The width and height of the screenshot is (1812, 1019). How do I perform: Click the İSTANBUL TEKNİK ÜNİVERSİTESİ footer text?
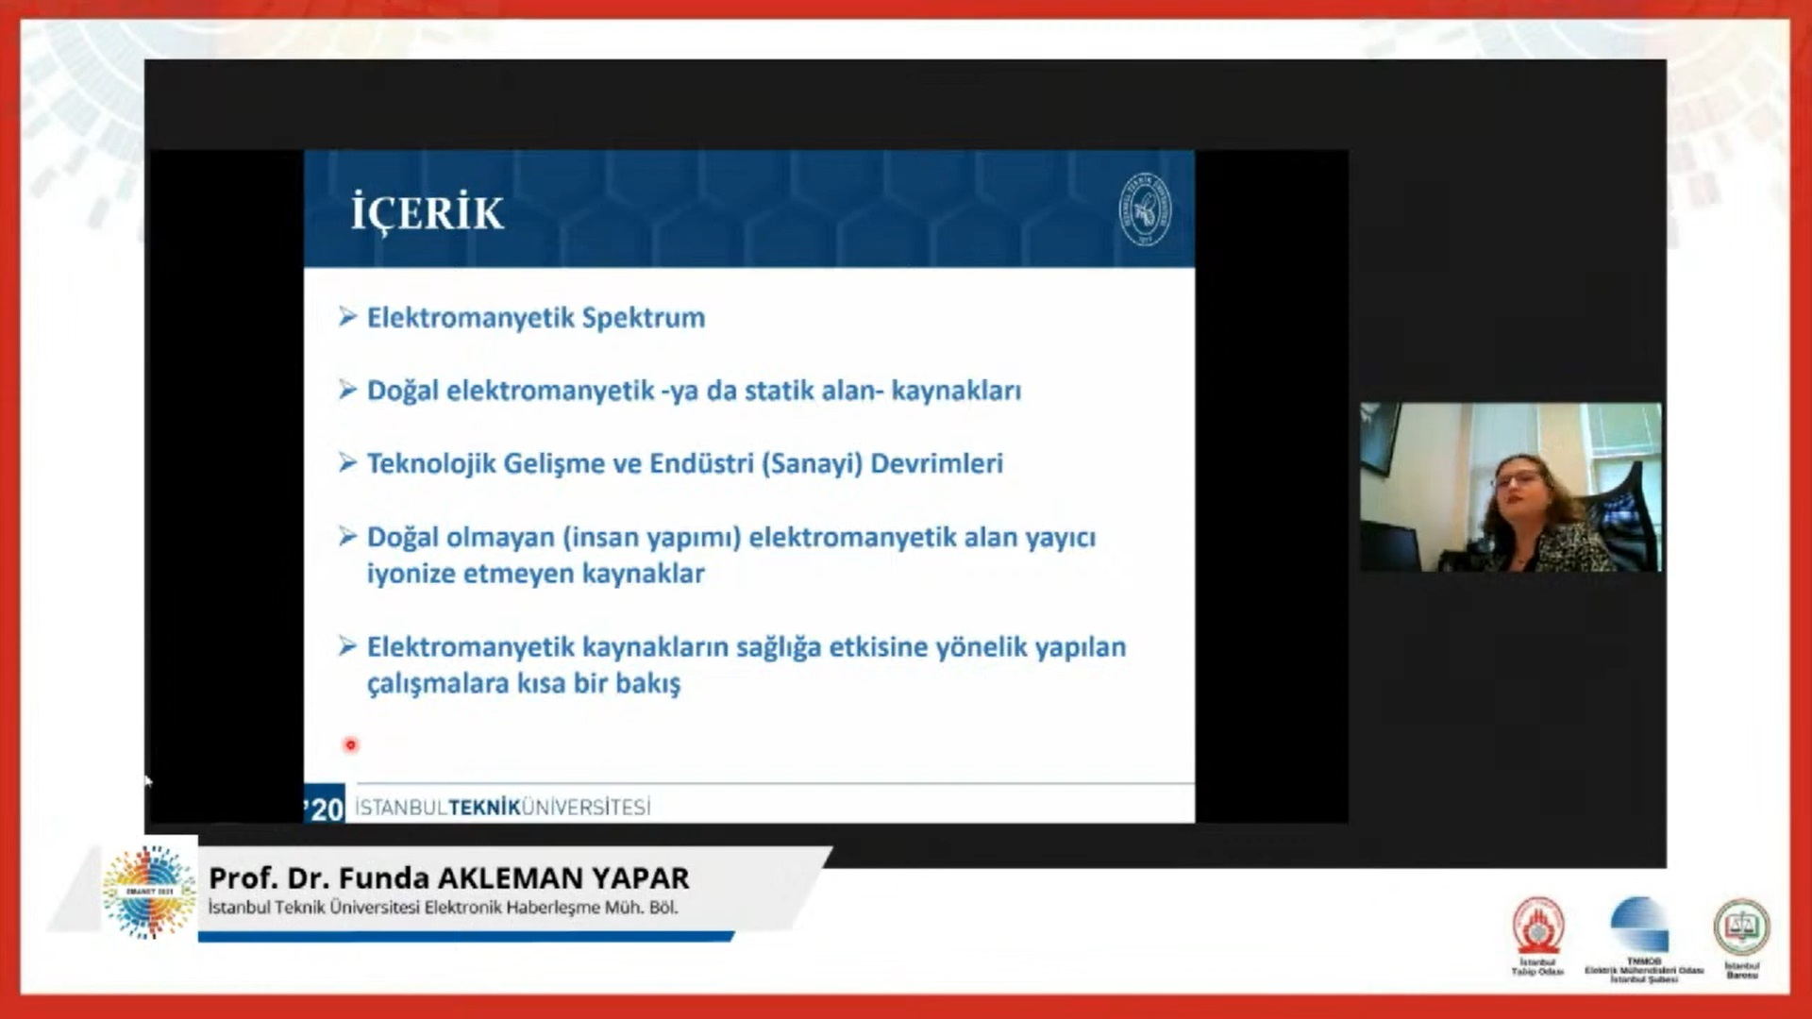(x=503, y=808)
